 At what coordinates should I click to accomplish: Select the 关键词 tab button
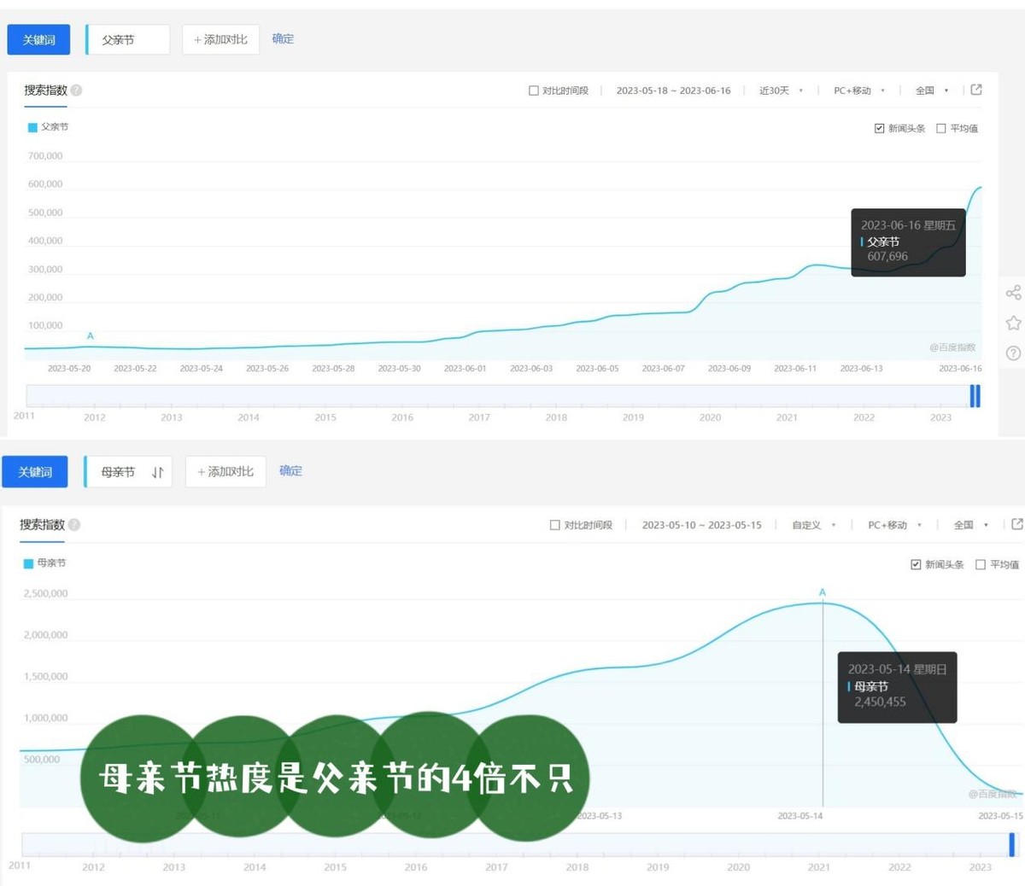tap(38, 39)
